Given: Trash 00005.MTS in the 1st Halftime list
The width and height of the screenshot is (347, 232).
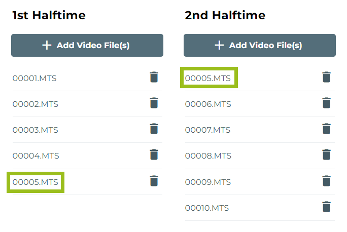Looking at the screenshot, I should (x=154, y=181).
